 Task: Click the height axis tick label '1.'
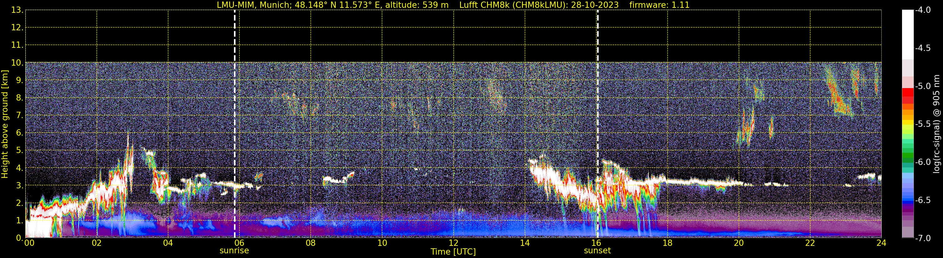click(x=20, y=221)
